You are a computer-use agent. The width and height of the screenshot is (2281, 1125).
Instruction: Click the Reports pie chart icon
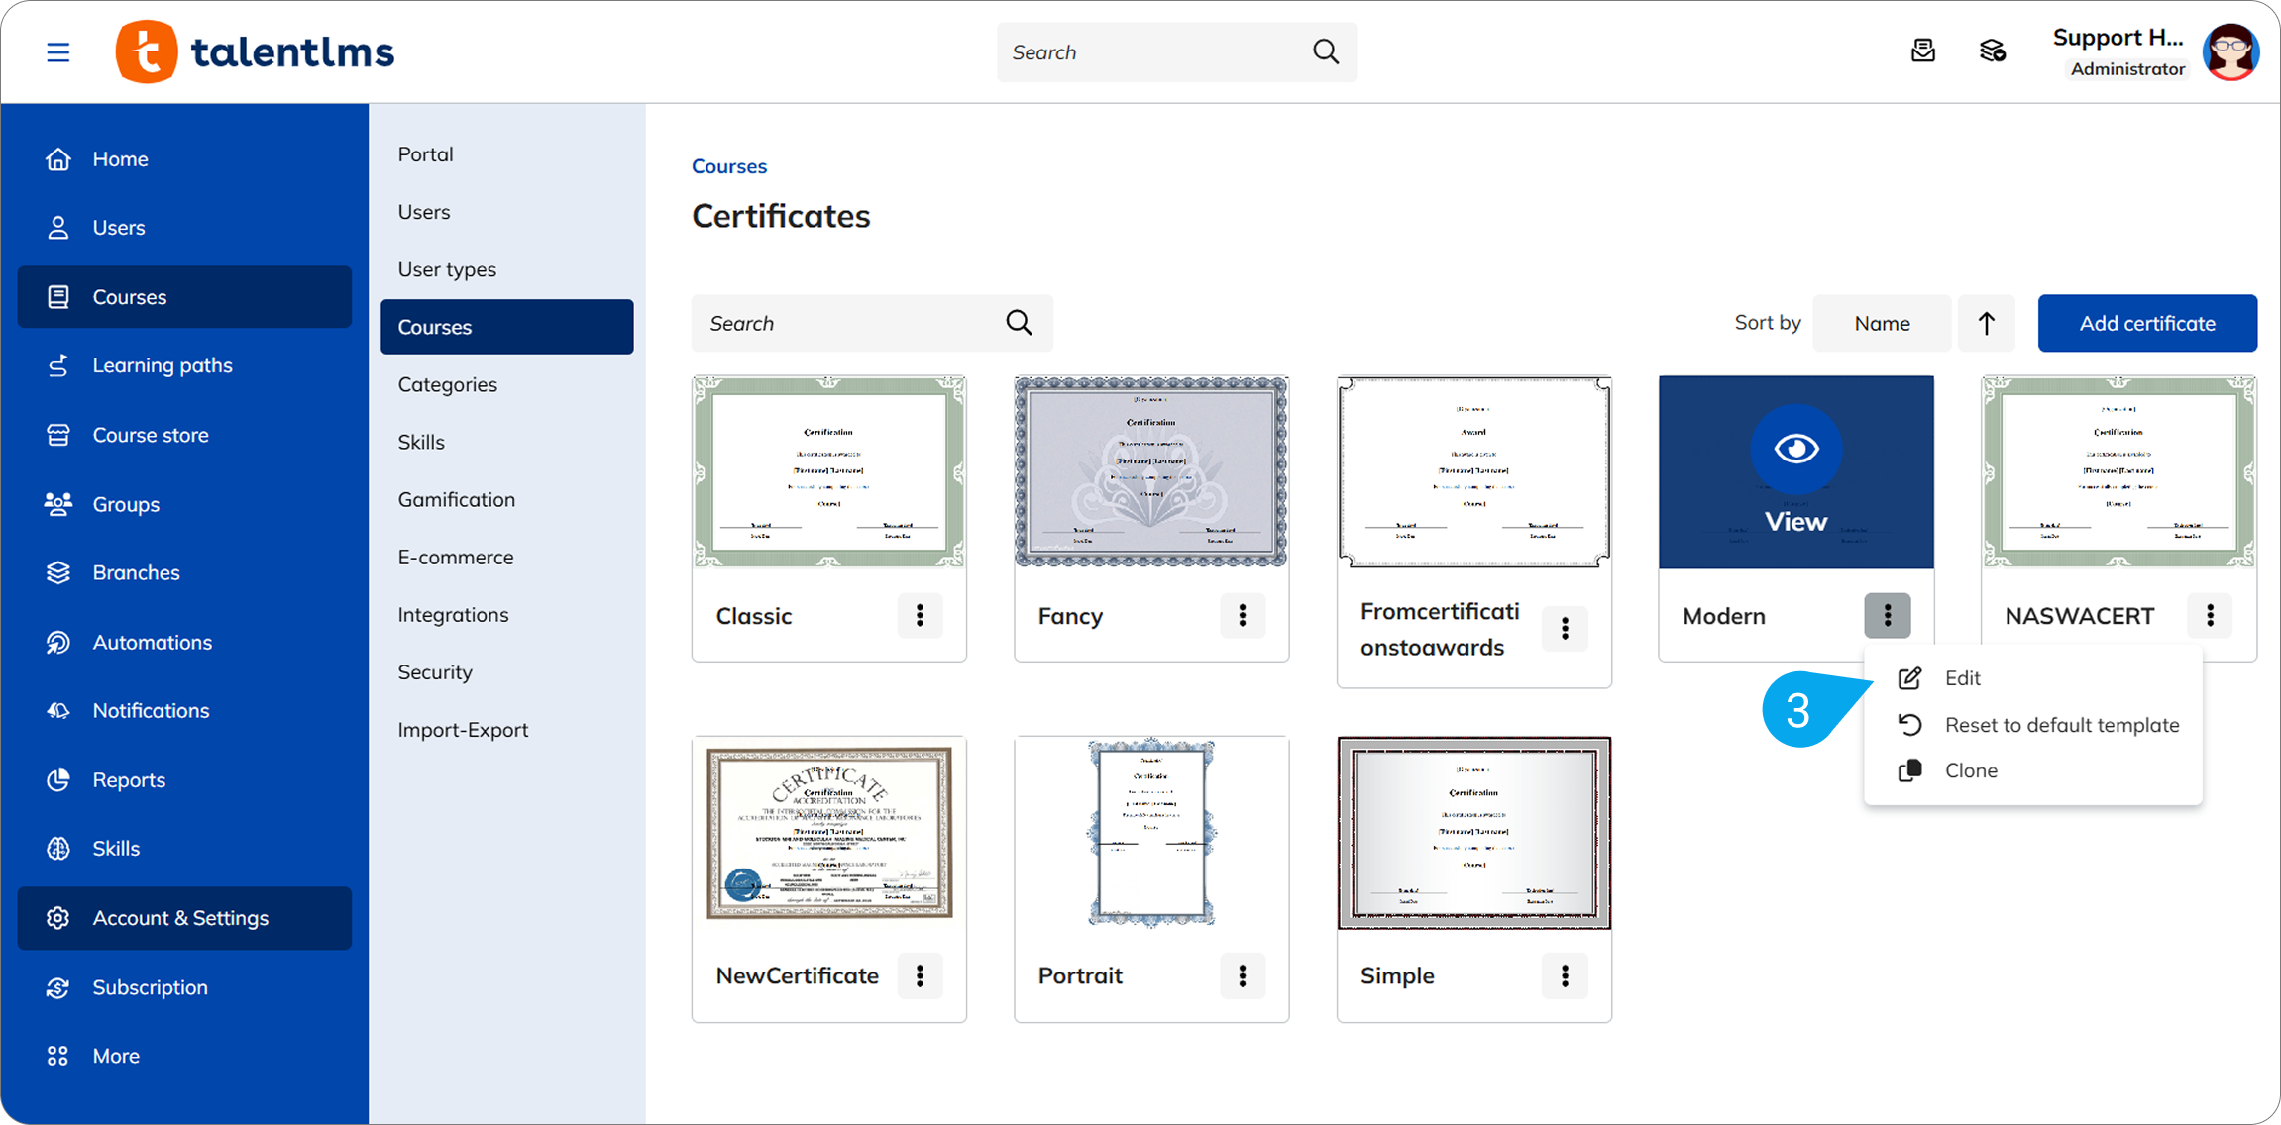[57, 779]
